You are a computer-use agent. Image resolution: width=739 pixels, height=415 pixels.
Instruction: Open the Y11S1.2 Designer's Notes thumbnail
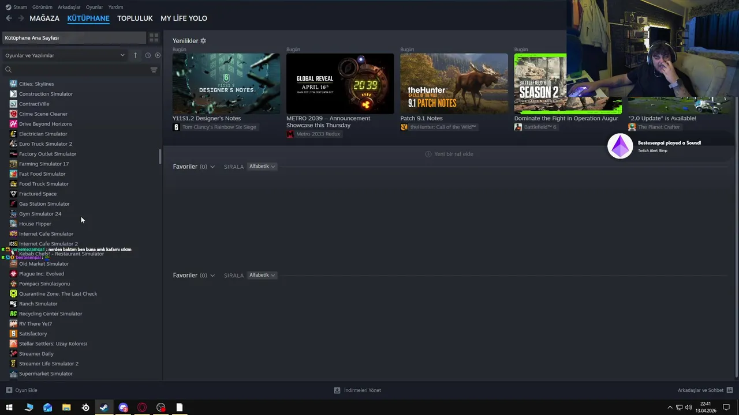(226, 84)
